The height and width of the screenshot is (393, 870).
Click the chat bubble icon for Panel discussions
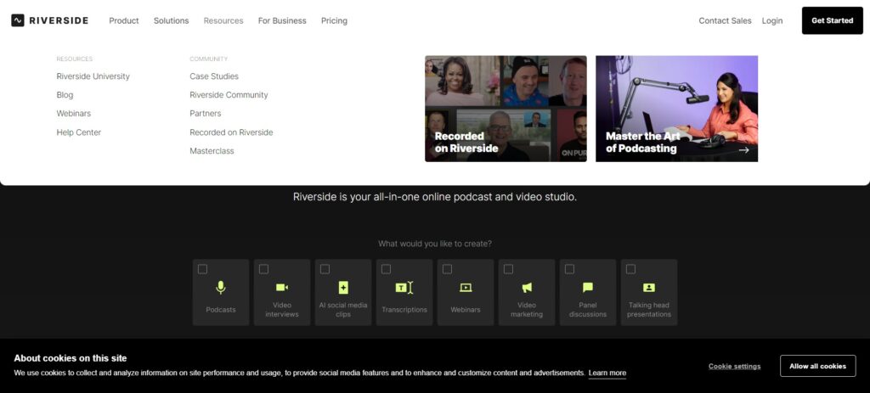[x=588, y=287]
